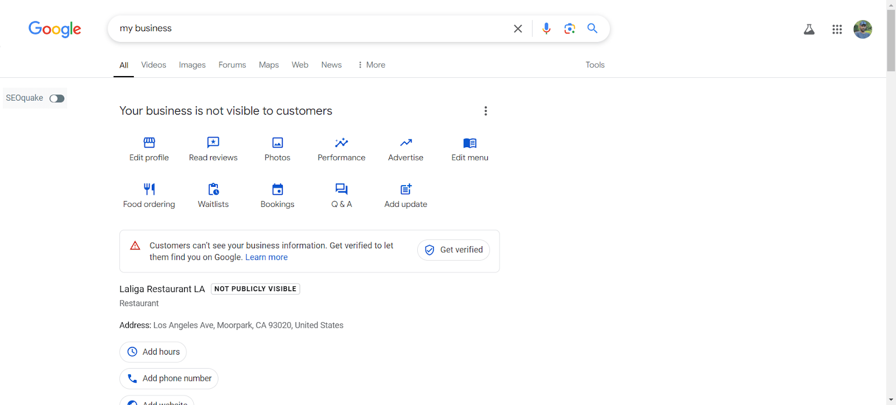
Task: Click the blue search magnifier icon
Action: pos(592,28)
